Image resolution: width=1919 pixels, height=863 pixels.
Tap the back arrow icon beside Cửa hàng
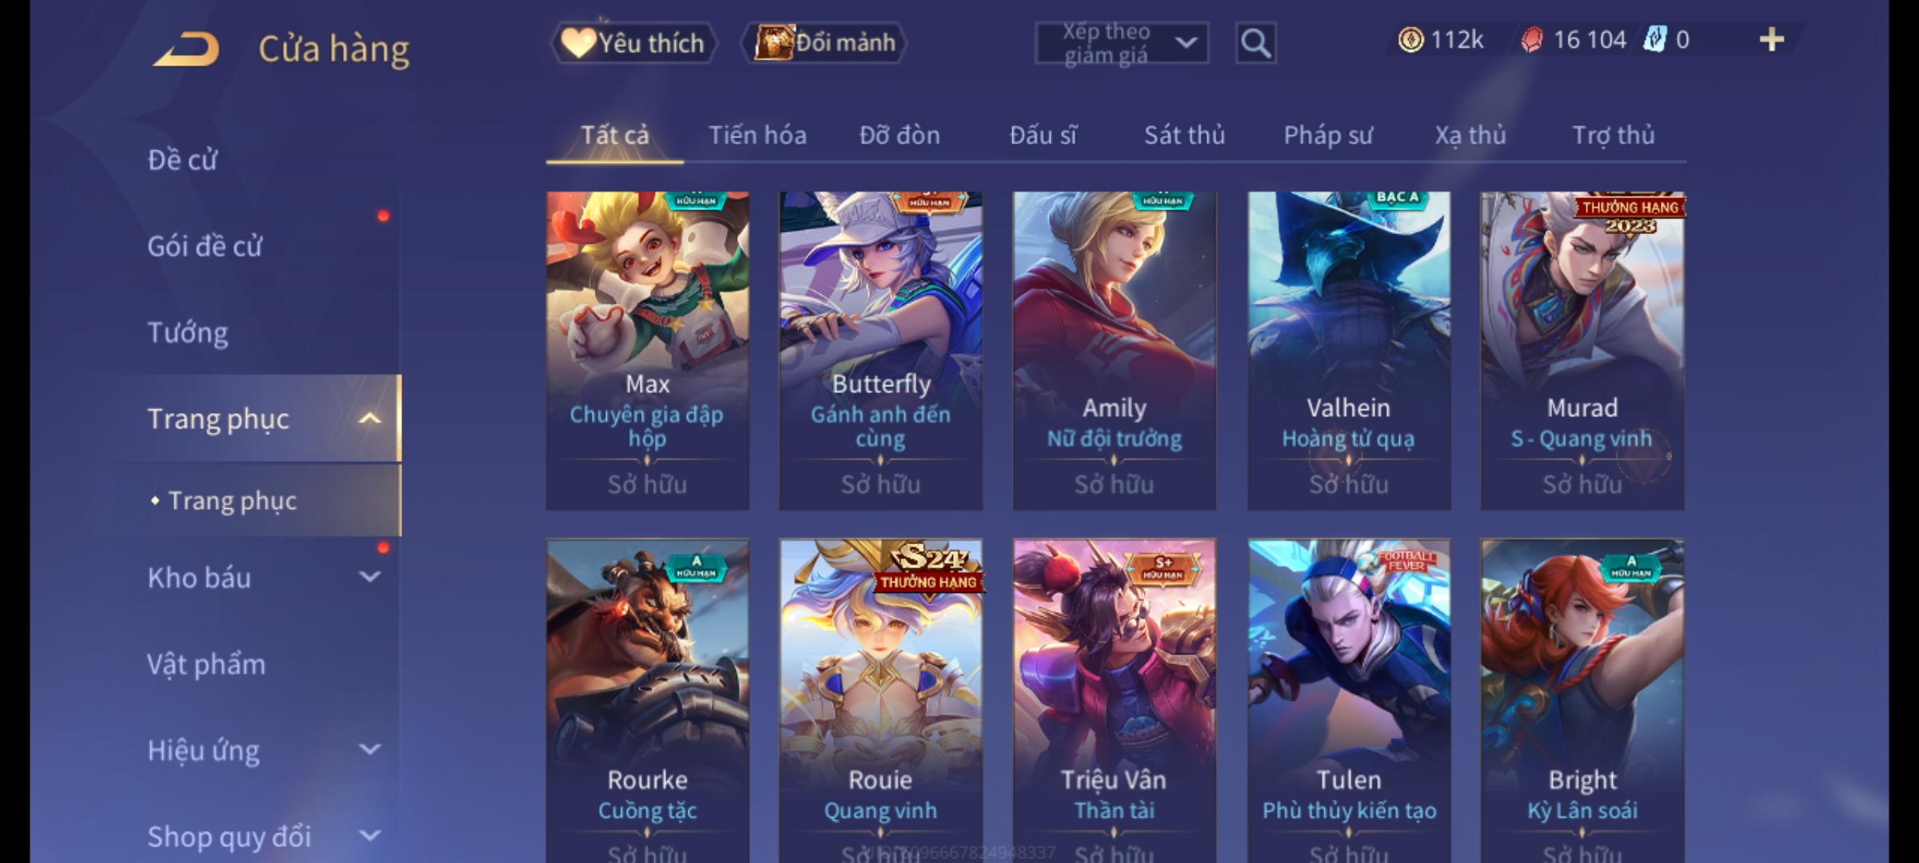pos(186,49)
